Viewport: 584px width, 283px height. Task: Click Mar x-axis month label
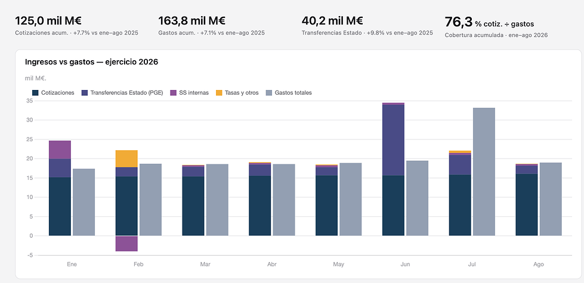point(205,265)
